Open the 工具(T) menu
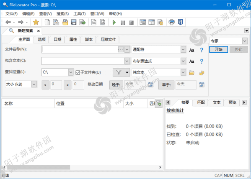 pos(80,14)
